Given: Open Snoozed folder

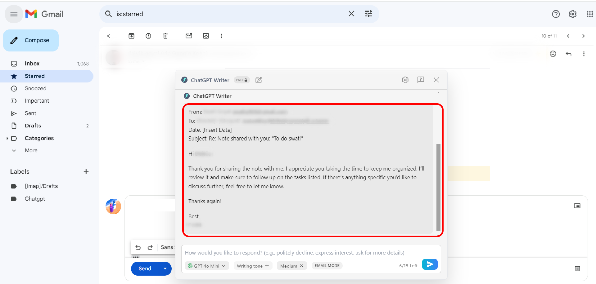Looking at the screenshot, I should coord(47,88).
